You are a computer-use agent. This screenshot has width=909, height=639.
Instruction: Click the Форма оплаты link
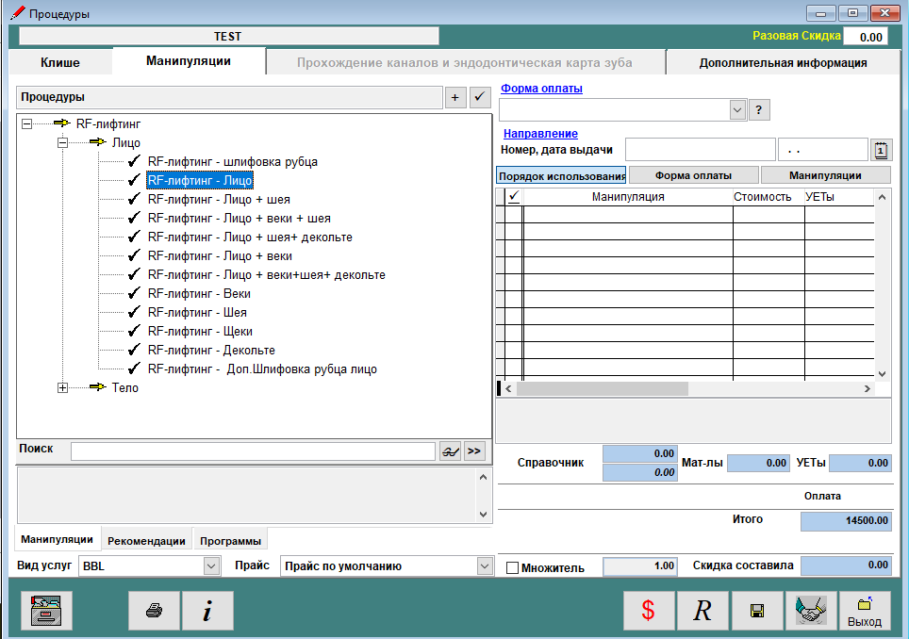pos(541,89)
